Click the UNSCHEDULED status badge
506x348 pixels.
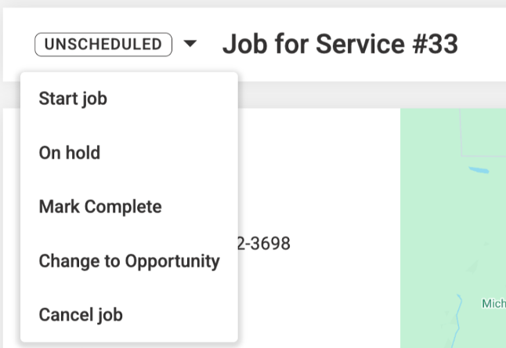[103, 45]
